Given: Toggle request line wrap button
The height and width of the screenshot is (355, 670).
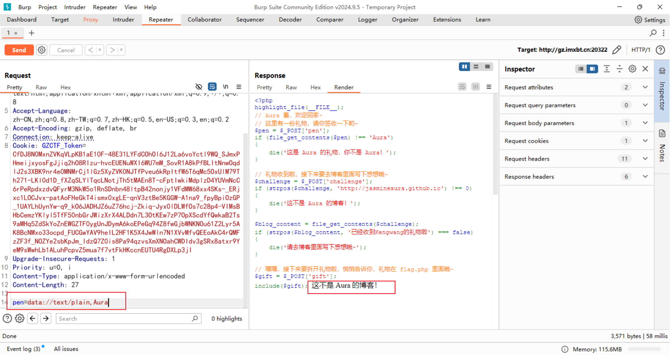Looking at the screenshot, I should 212,87.
